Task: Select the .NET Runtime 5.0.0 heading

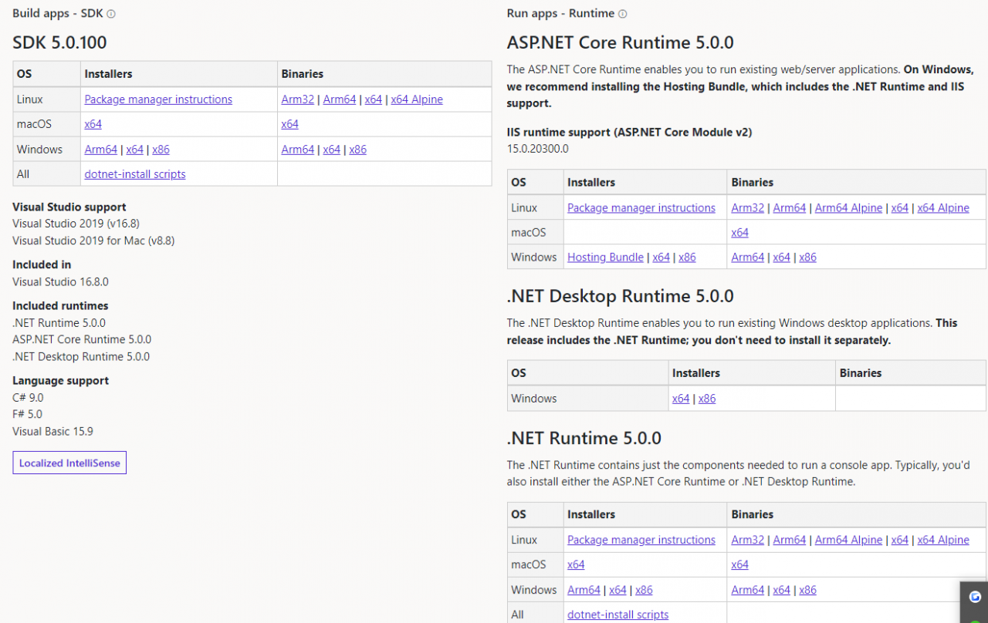Action: [584, 438]
